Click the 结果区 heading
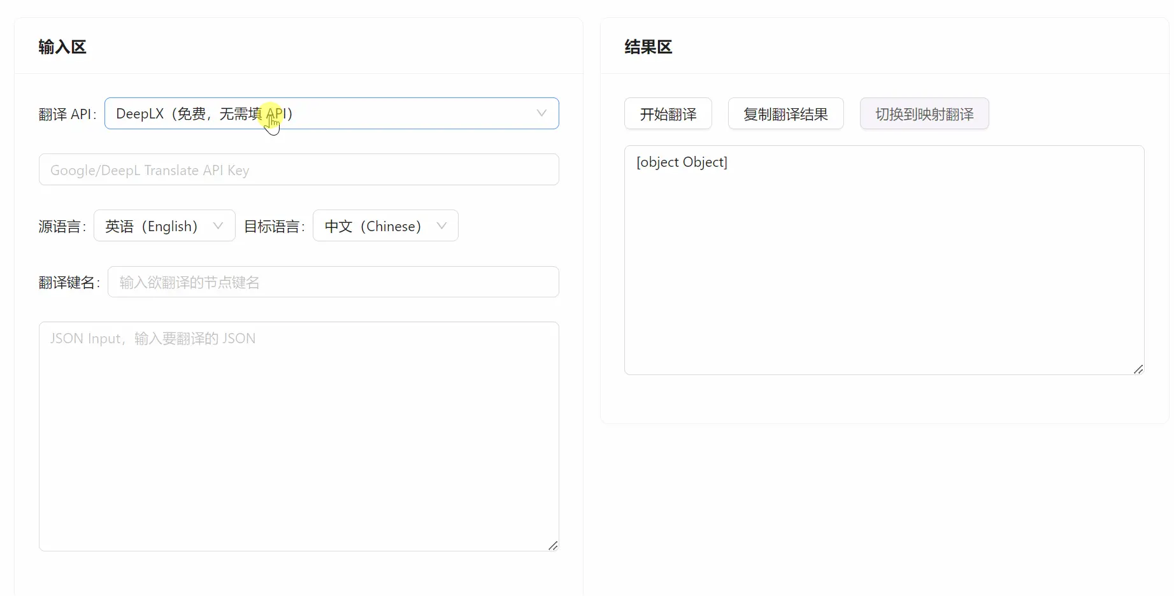This screenshot has width=1174, height=596. (648, 46)
